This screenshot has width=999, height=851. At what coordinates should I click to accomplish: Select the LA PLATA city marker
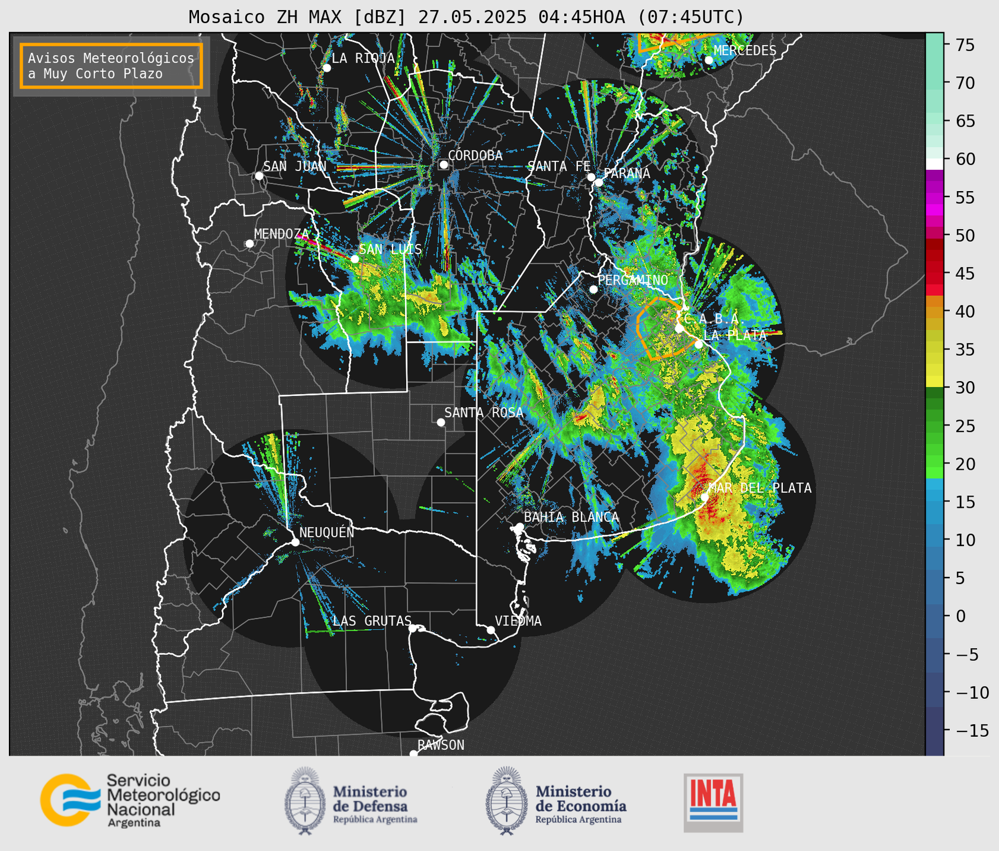tap(699, 344)
